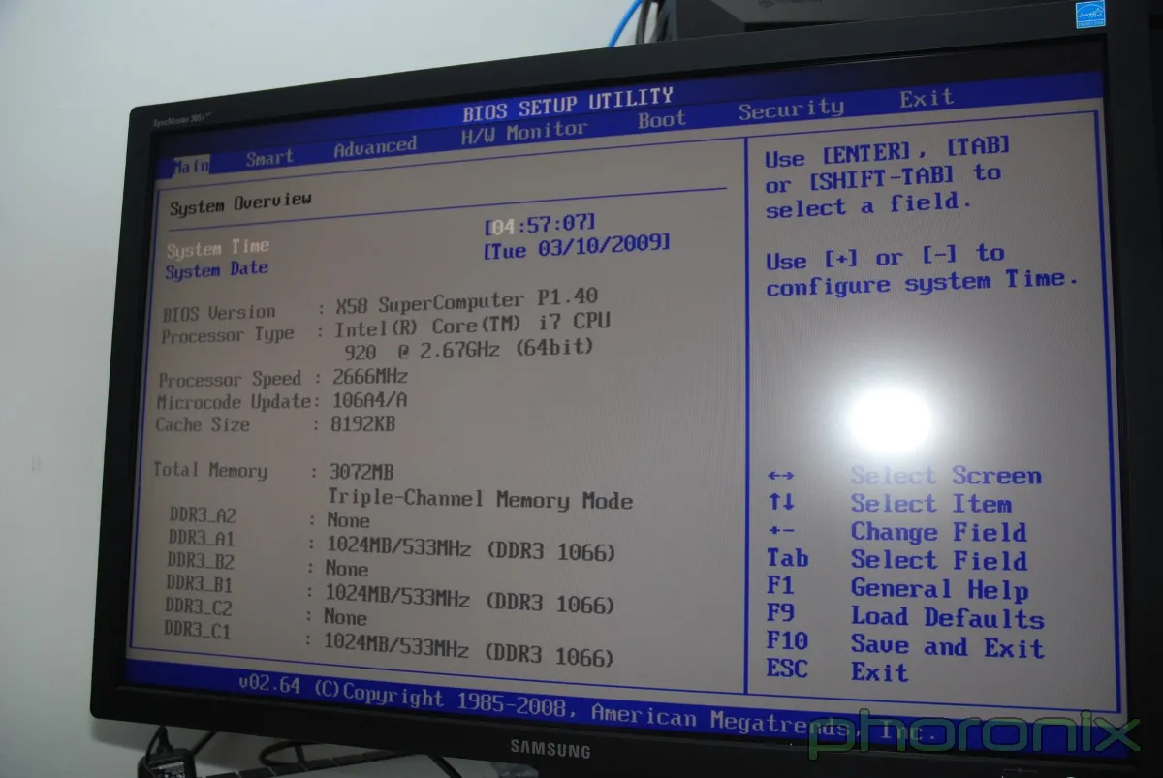Click the DDR3_B2 slot label
Screen dimensions: 1163x778
point(200,561)
